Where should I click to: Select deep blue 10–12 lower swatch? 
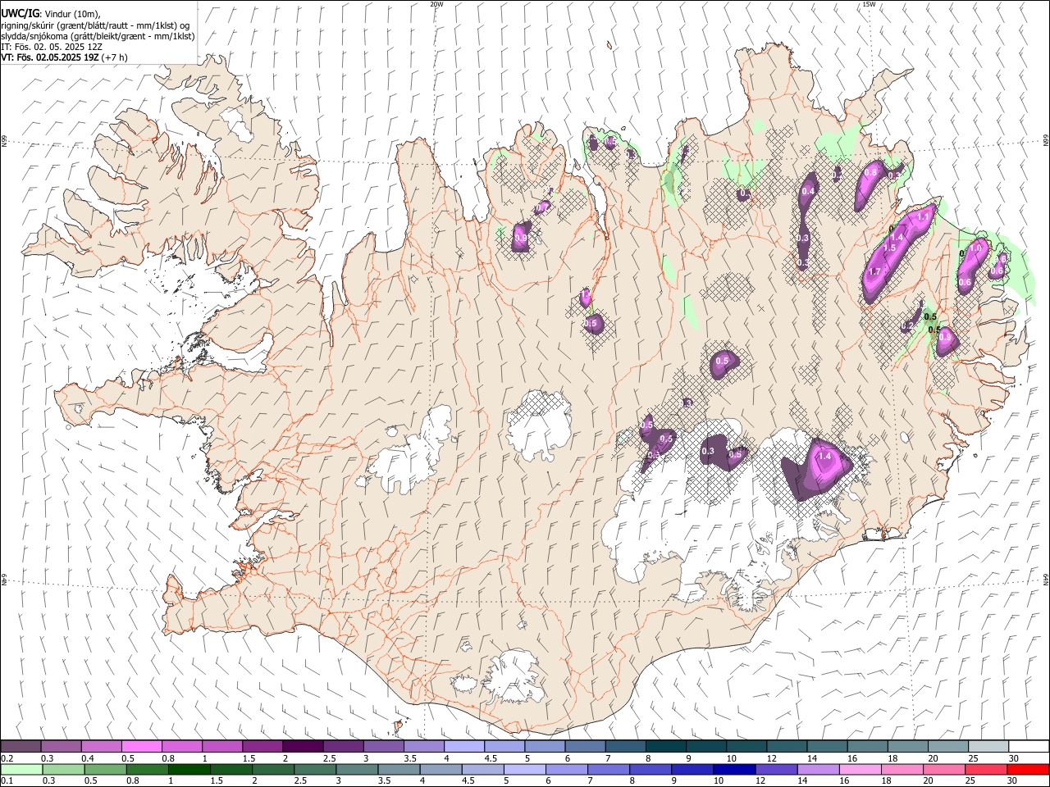tap(734, 769)
